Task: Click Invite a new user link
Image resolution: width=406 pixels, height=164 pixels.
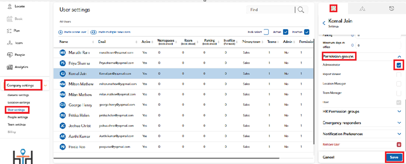Action: (x=75, y=32)
